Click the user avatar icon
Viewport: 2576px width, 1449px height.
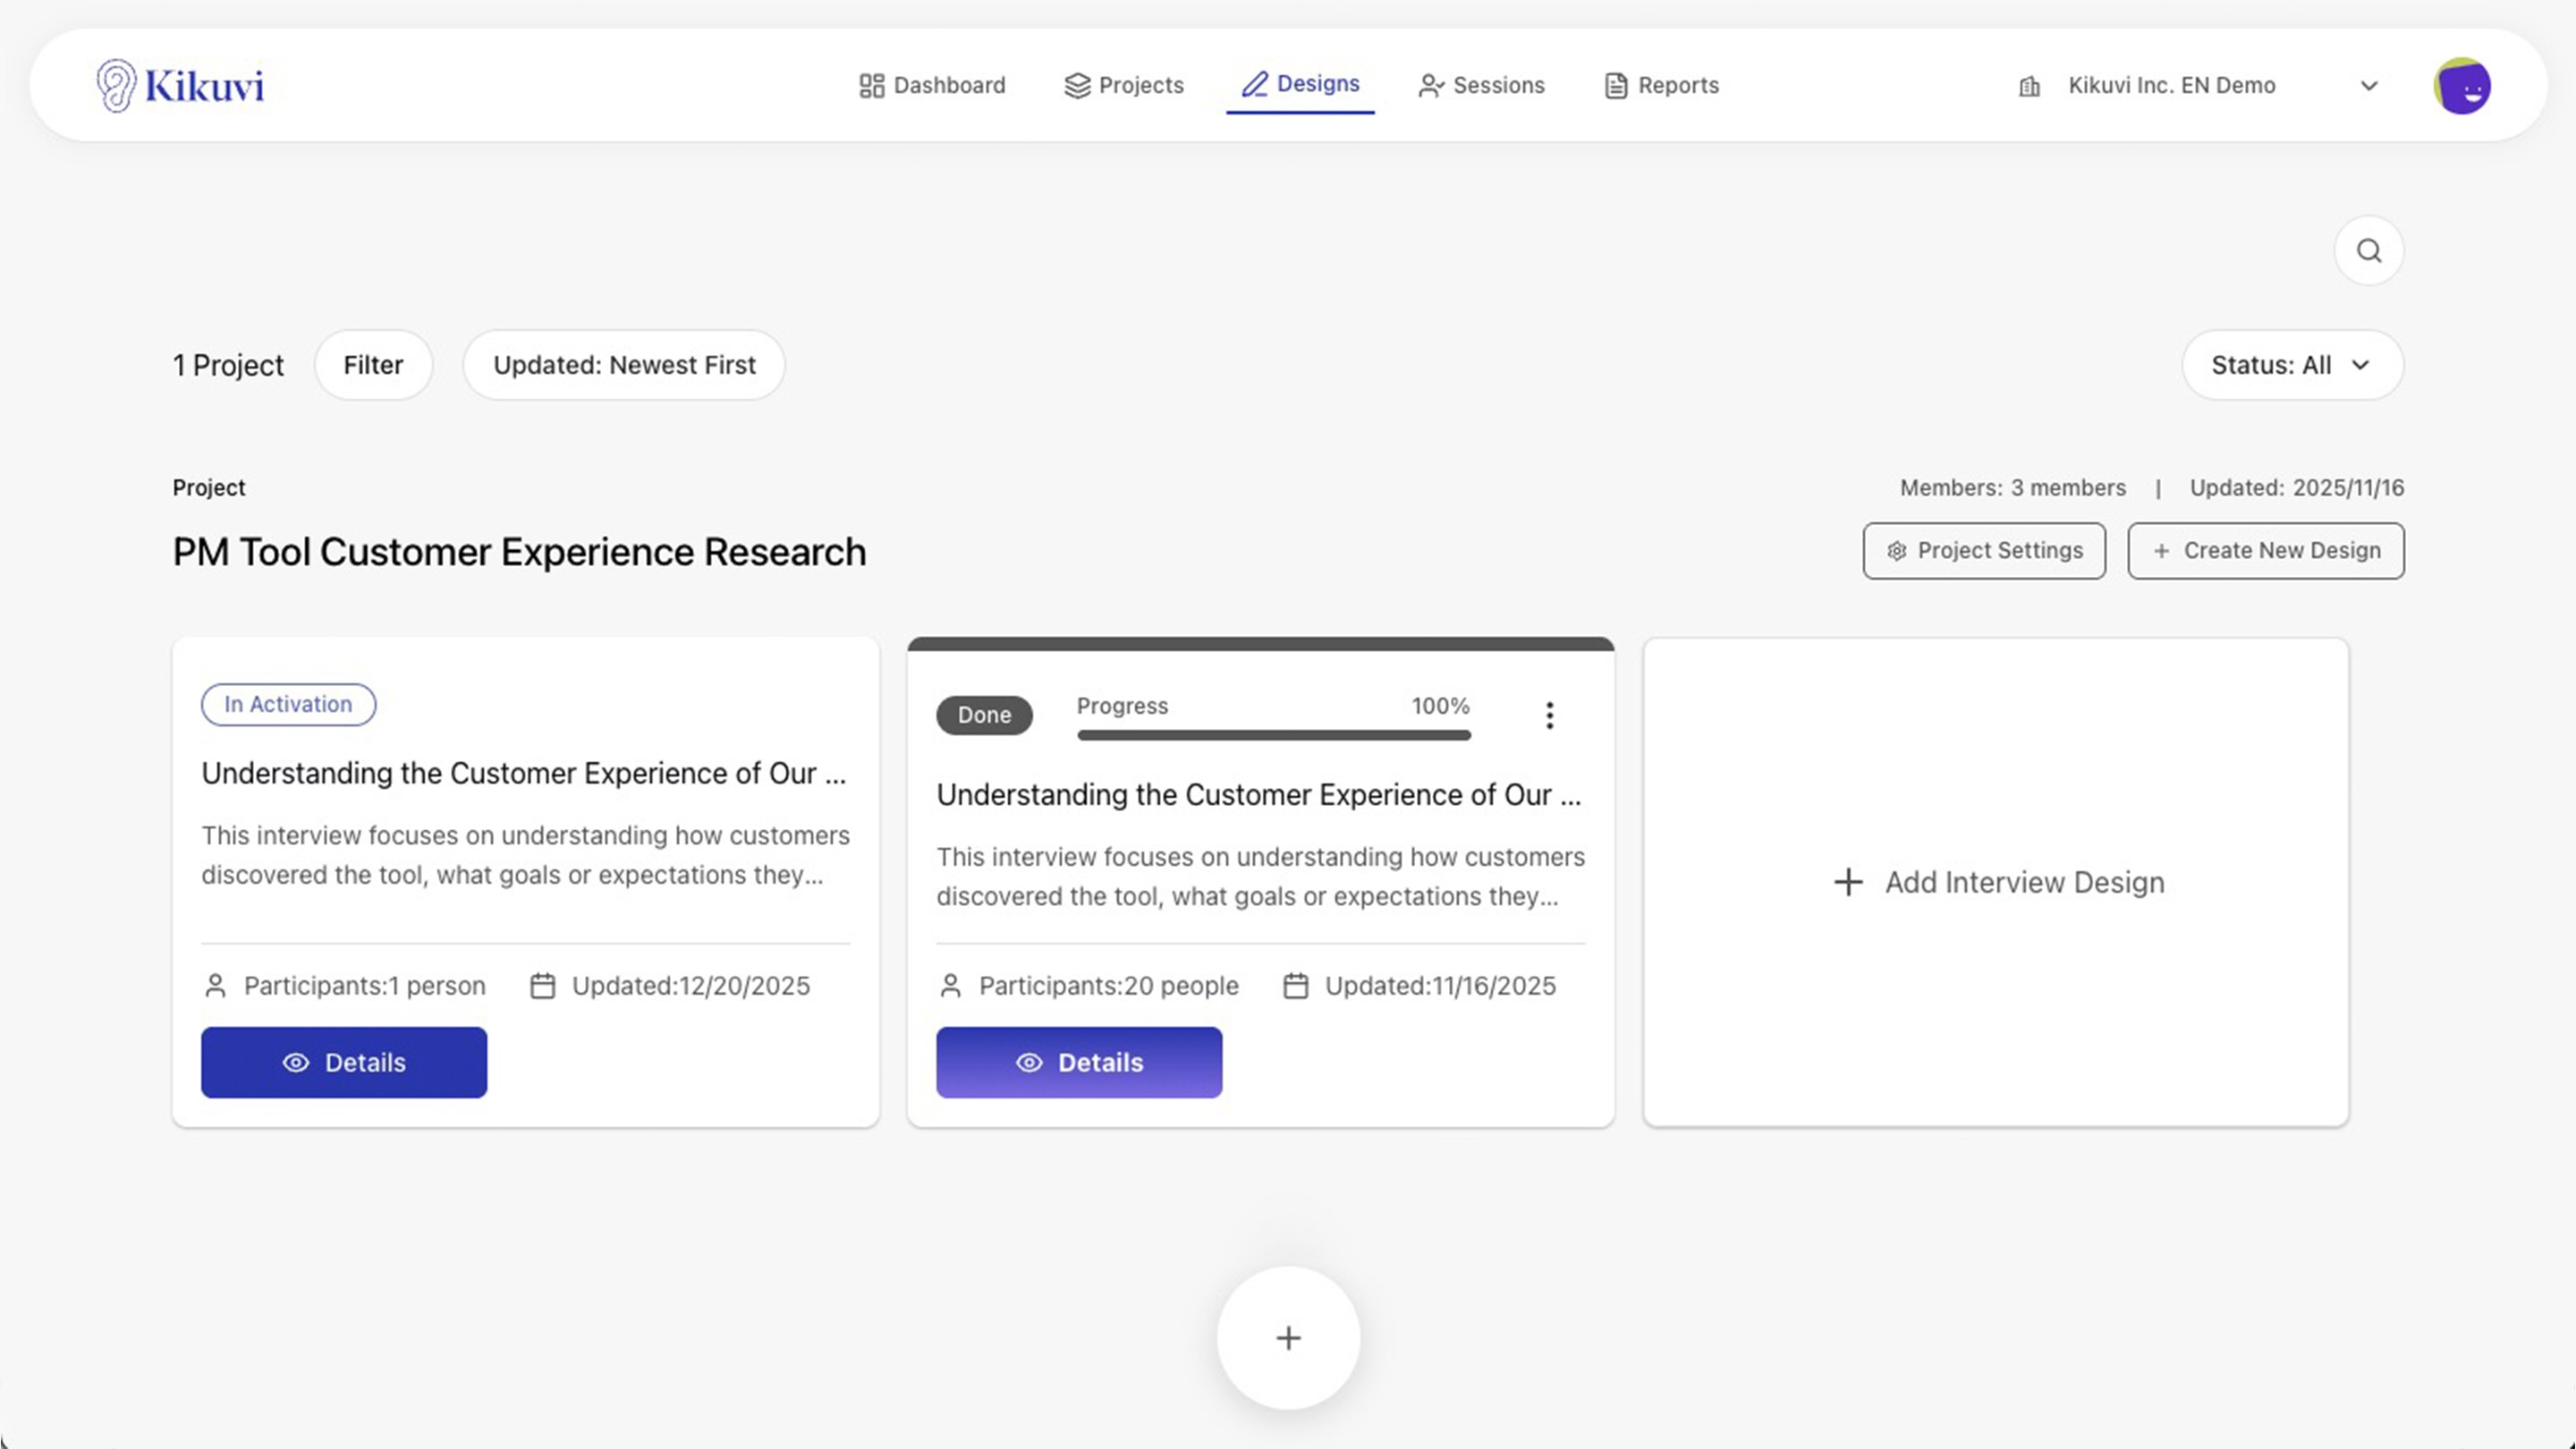tap(2461, 86)
